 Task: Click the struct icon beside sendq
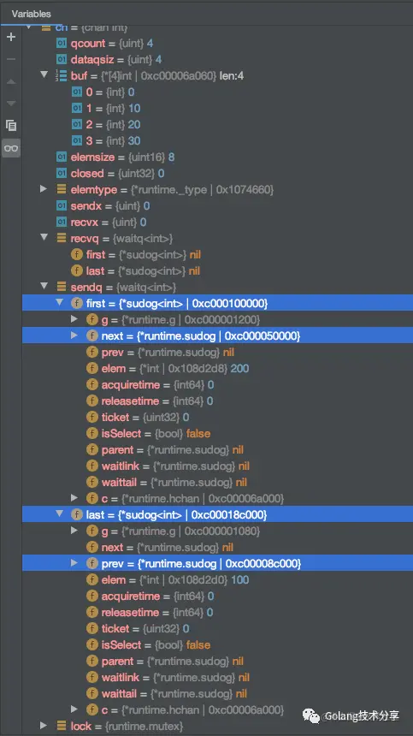click(x=61, y=287)
